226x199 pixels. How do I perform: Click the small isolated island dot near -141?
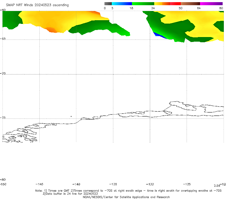click(x=71, y=116)
